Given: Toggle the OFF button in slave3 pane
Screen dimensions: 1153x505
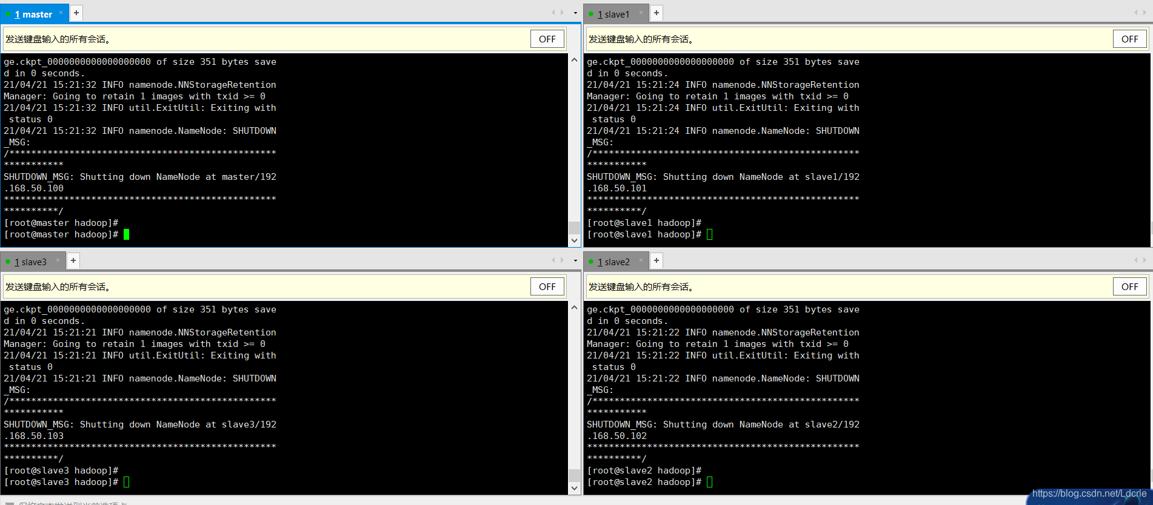Looking at the screenshot, I should click(547, 286).
